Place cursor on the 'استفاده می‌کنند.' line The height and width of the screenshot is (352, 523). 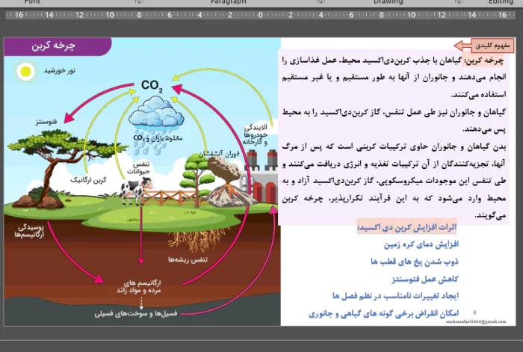(478, 94)
